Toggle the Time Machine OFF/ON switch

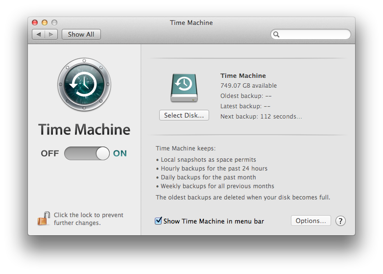tap(87, 153)
